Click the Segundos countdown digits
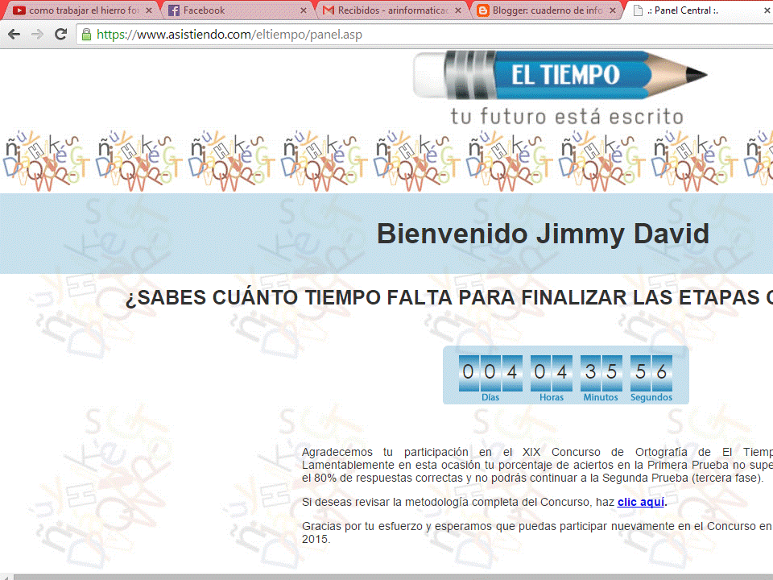Viewport: 773px width, 580px height. (651, 373)
